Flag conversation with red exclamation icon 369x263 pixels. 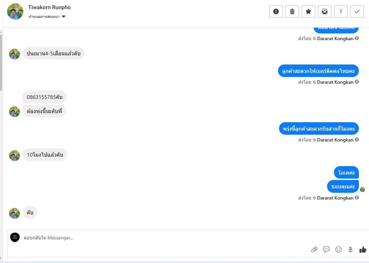[341, 11]
